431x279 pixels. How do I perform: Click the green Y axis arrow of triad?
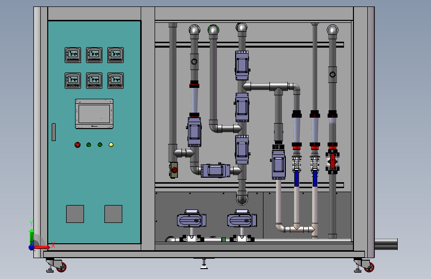[x=32, y=236]
